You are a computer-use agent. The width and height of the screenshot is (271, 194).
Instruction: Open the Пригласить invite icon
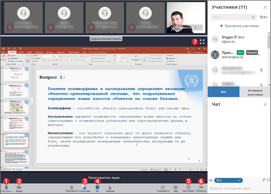click(x=72, y=187)
